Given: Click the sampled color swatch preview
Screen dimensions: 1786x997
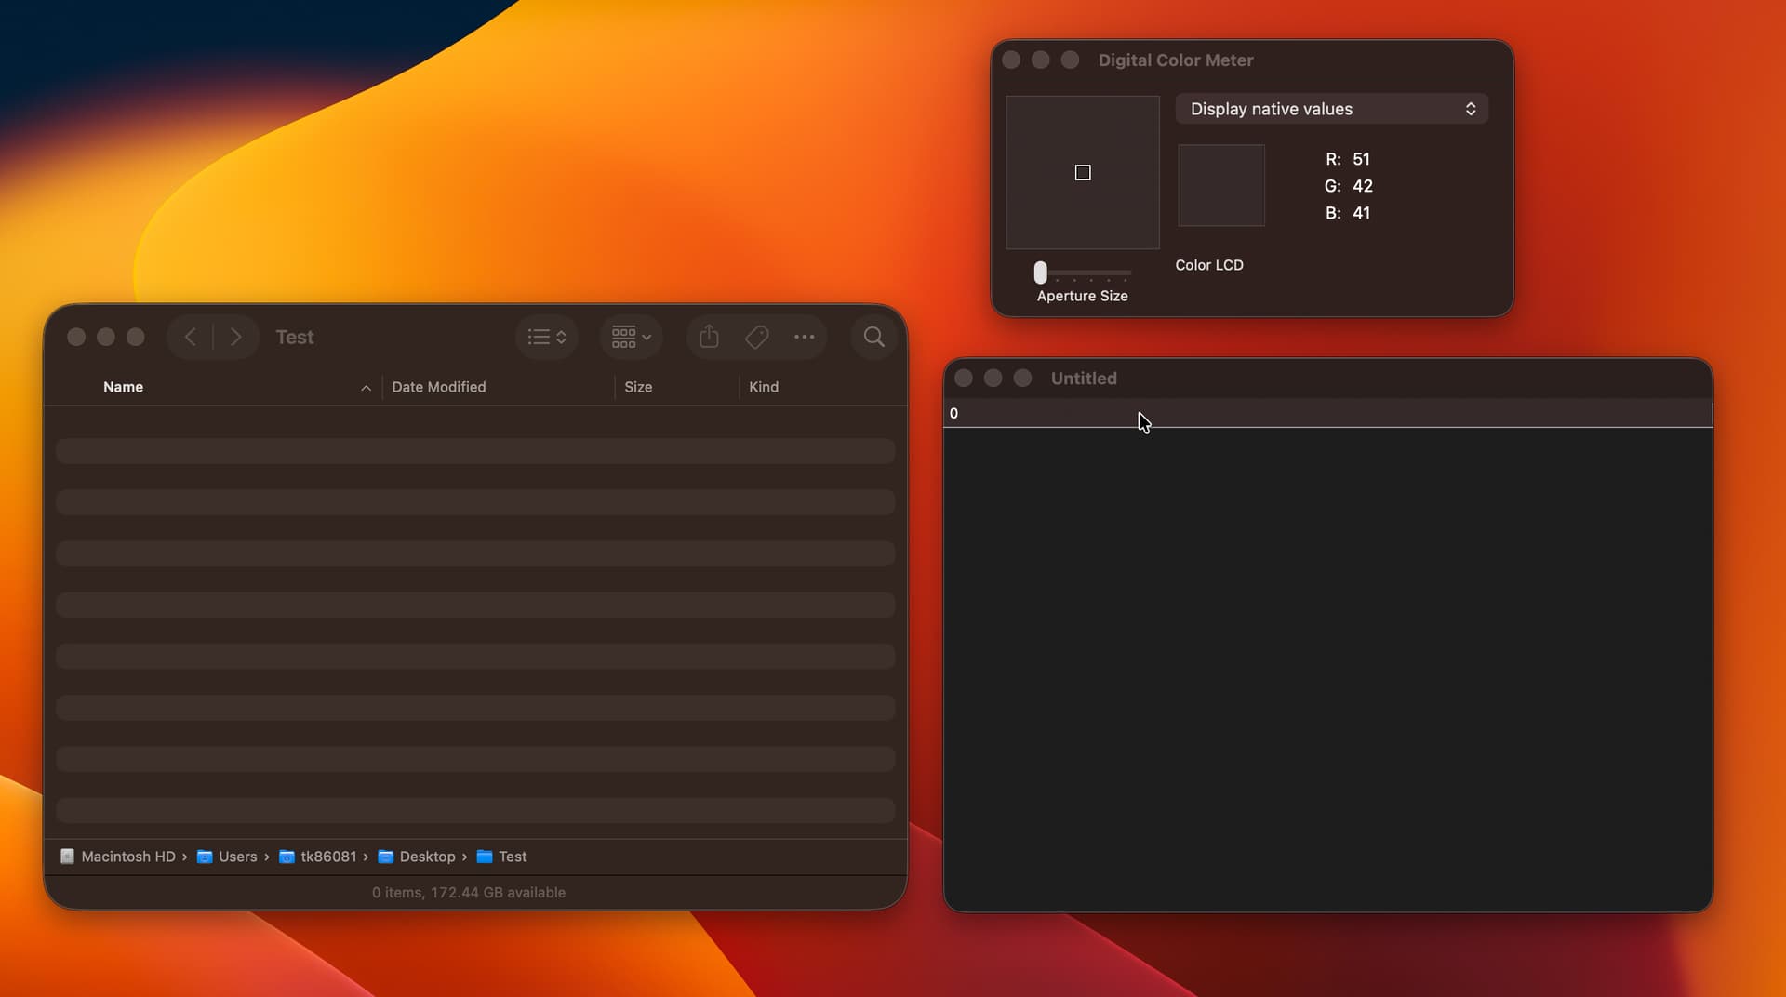Looking at the screenshot, I should [x=1221, y=185].
